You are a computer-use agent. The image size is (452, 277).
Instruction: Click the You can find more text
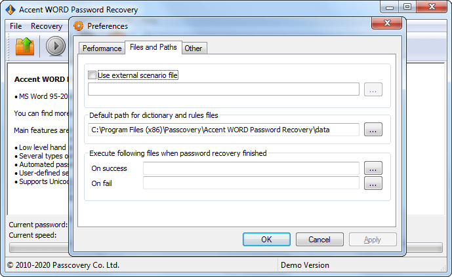point(41,113)
